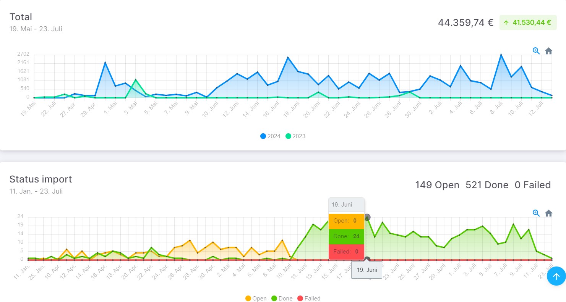The image size is (566, 302).
Task: Click the '19. Mai - 23. Juli' date range
Action: point(36,29)
